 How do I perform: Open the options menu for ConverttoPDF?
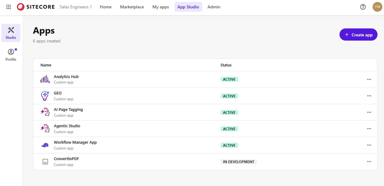(x=369, y=161)
